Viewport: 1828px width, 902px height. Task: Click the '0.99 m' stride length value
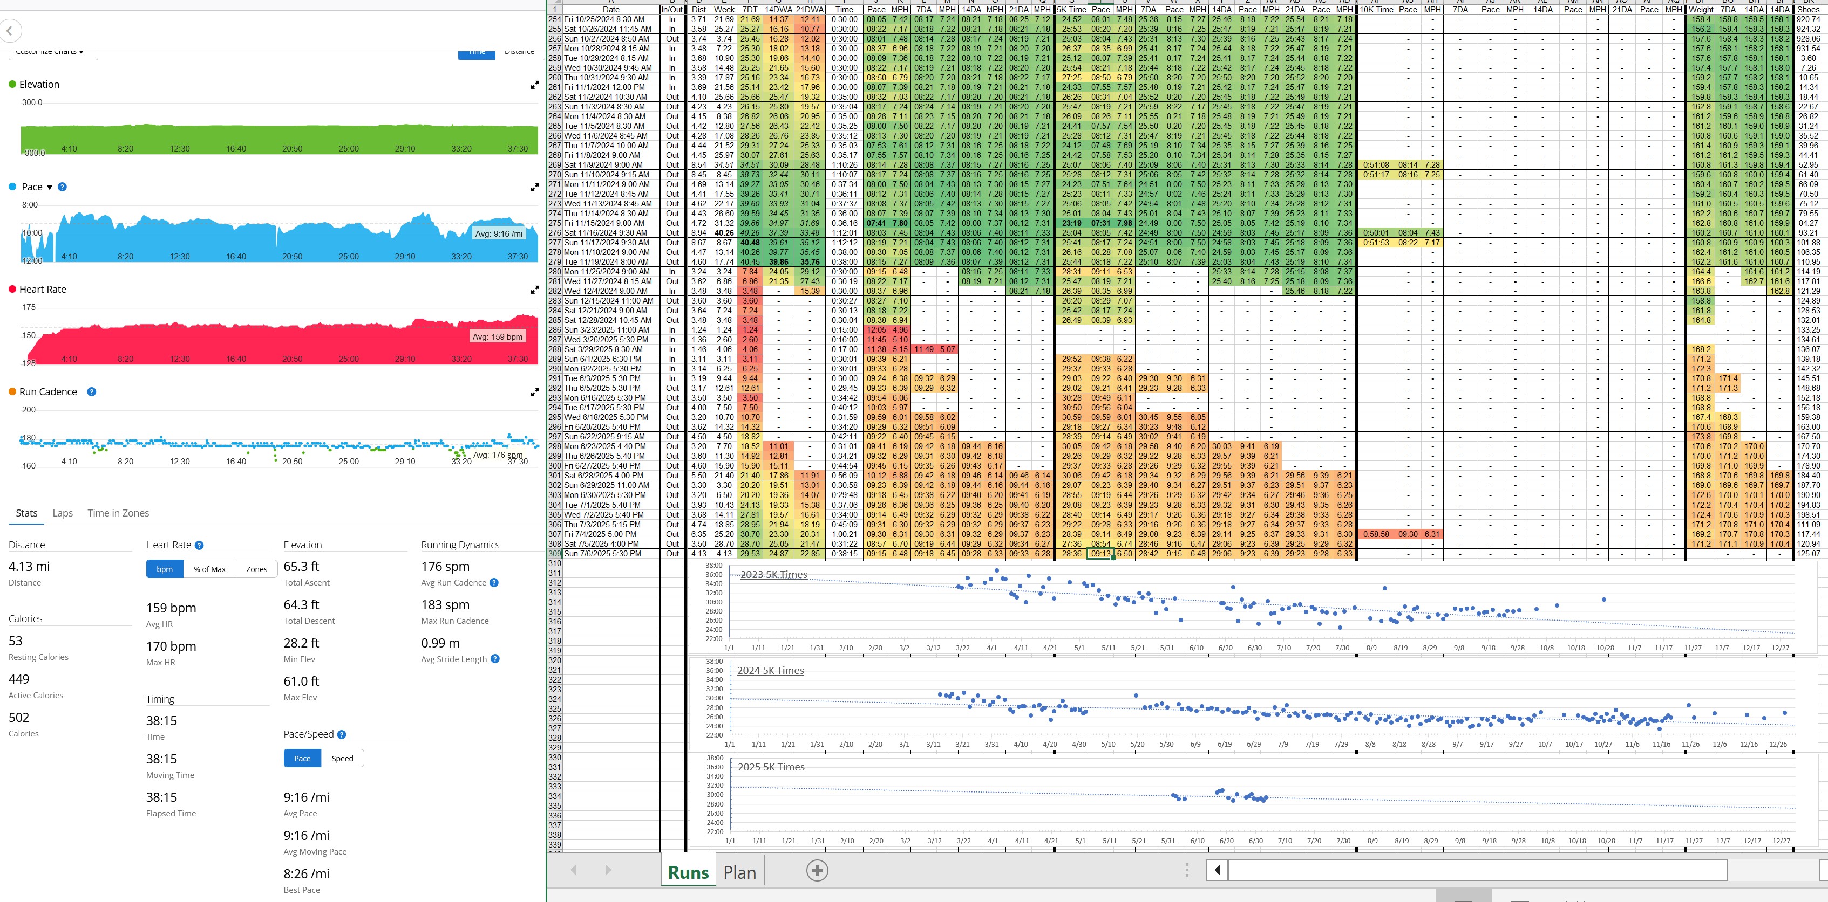click(x=440, y=643)
